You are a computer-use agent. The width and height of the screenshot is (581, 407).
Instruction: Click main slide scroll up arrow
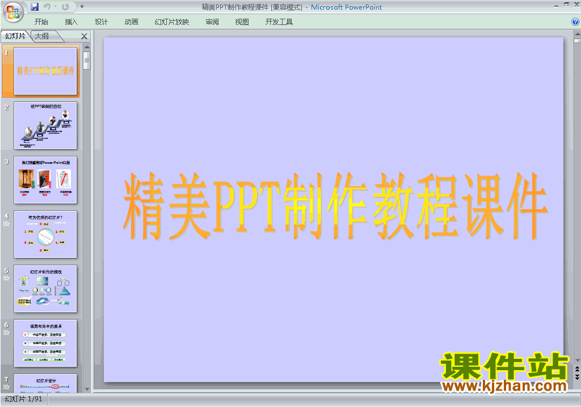(577, 34)
